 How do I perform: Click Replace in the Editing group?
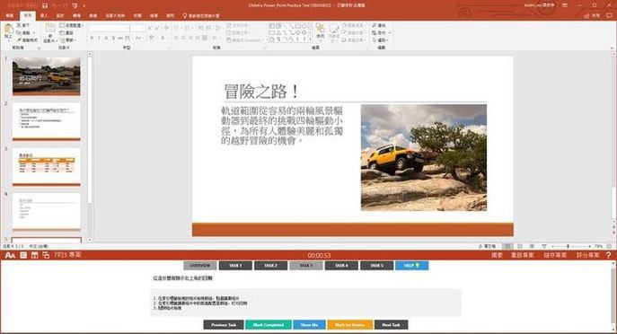(380, 32)
